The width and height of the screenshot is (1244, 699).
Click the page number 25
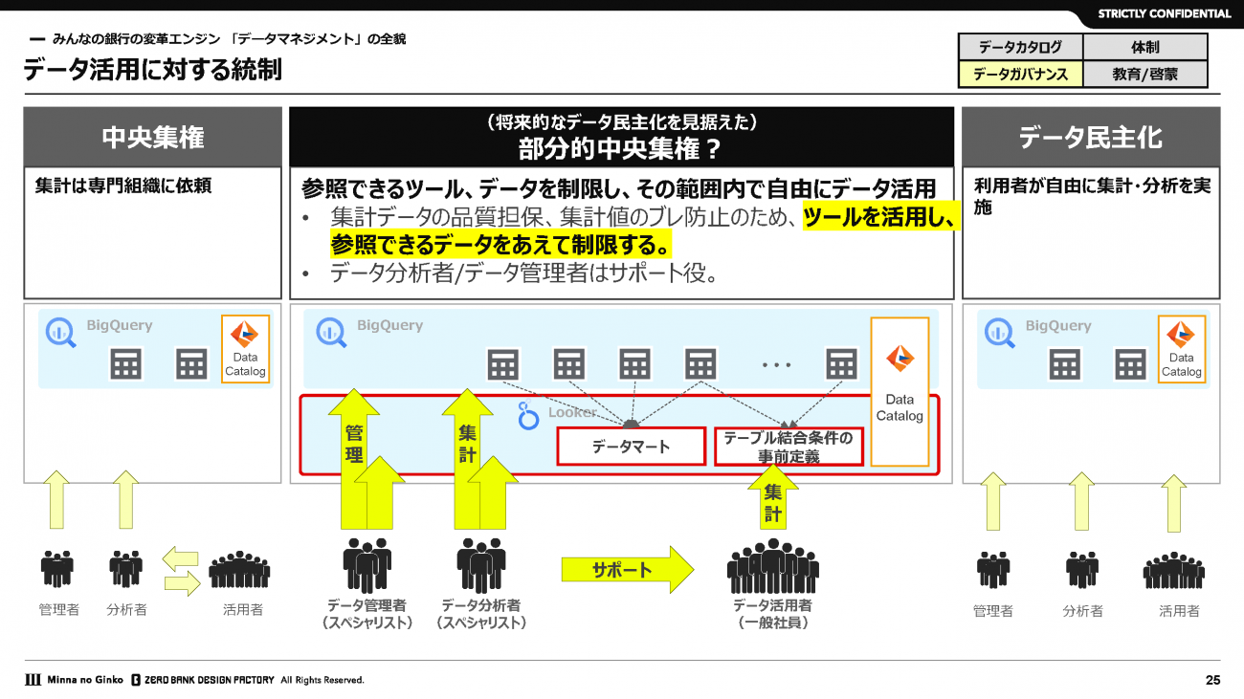[x=1212, y=680]
